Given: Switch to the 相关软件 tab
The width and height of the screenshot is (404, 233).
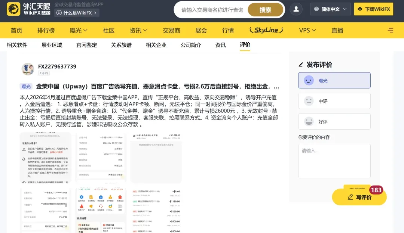Looking at the screenshot, I should point(17,45).
